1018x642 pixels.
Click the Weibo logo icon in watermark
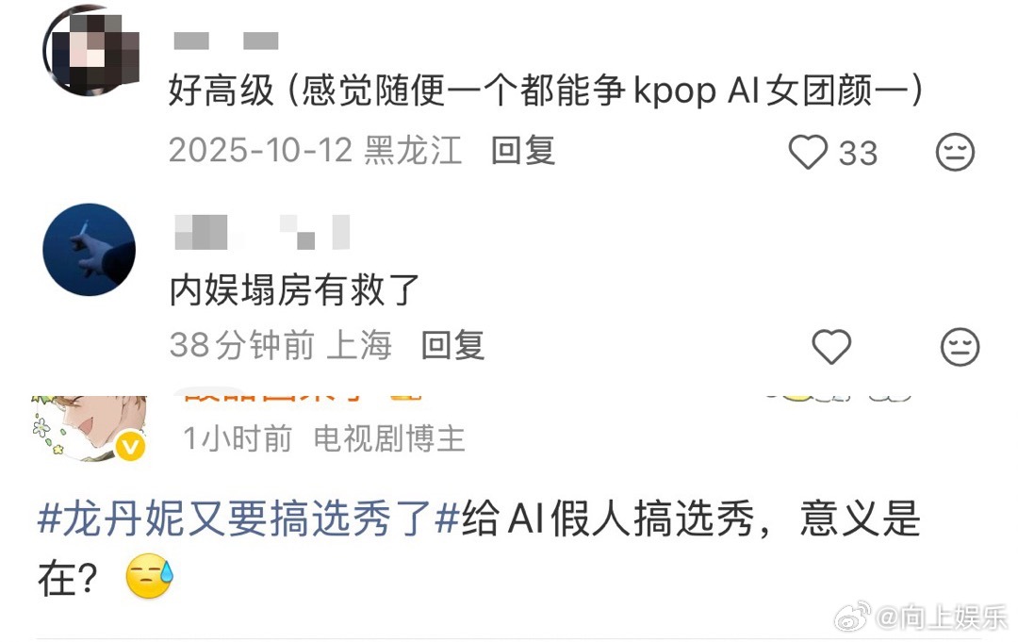852,617
